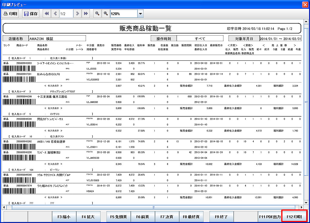This screenshot has height=223, width=310.
Task: Go to previous page using left arrow
Action: click(55, 14)
